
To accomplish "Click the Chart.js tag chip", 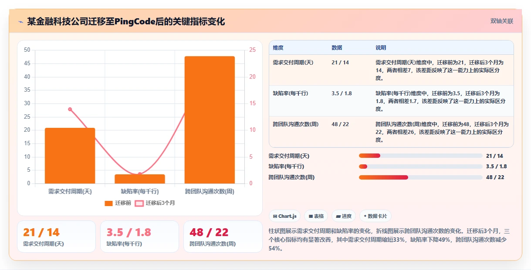I will [x=284, y=216].
